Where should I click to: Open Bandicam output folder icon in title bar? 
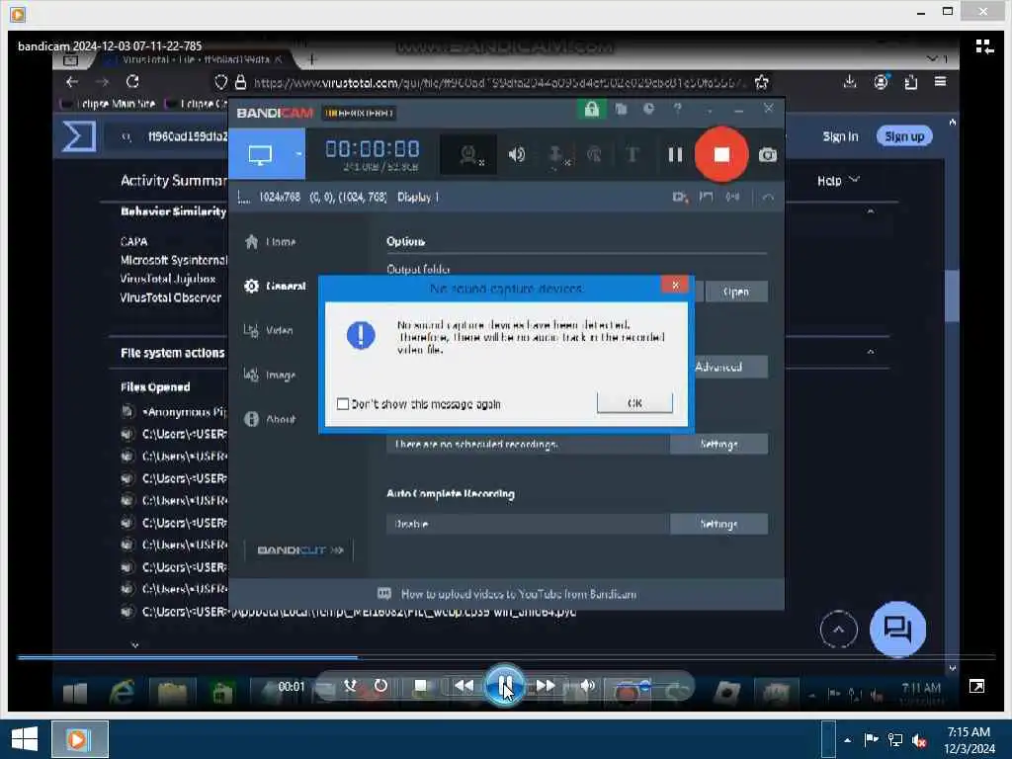pos(621,109)
